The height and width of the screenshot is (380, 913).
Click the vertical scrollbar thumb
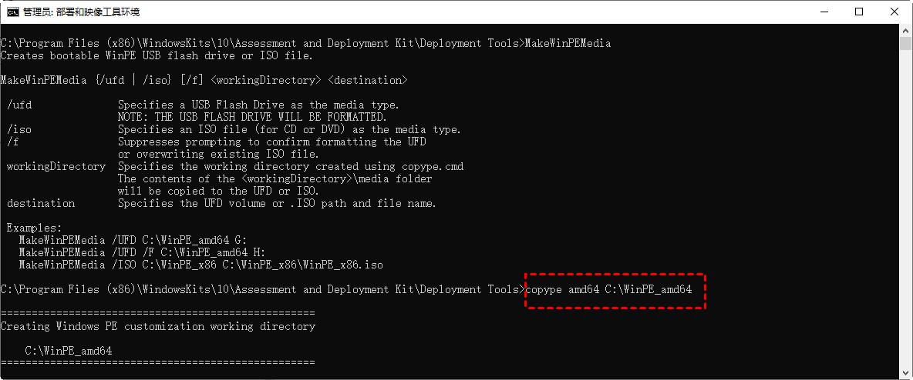tap(905, 44)
